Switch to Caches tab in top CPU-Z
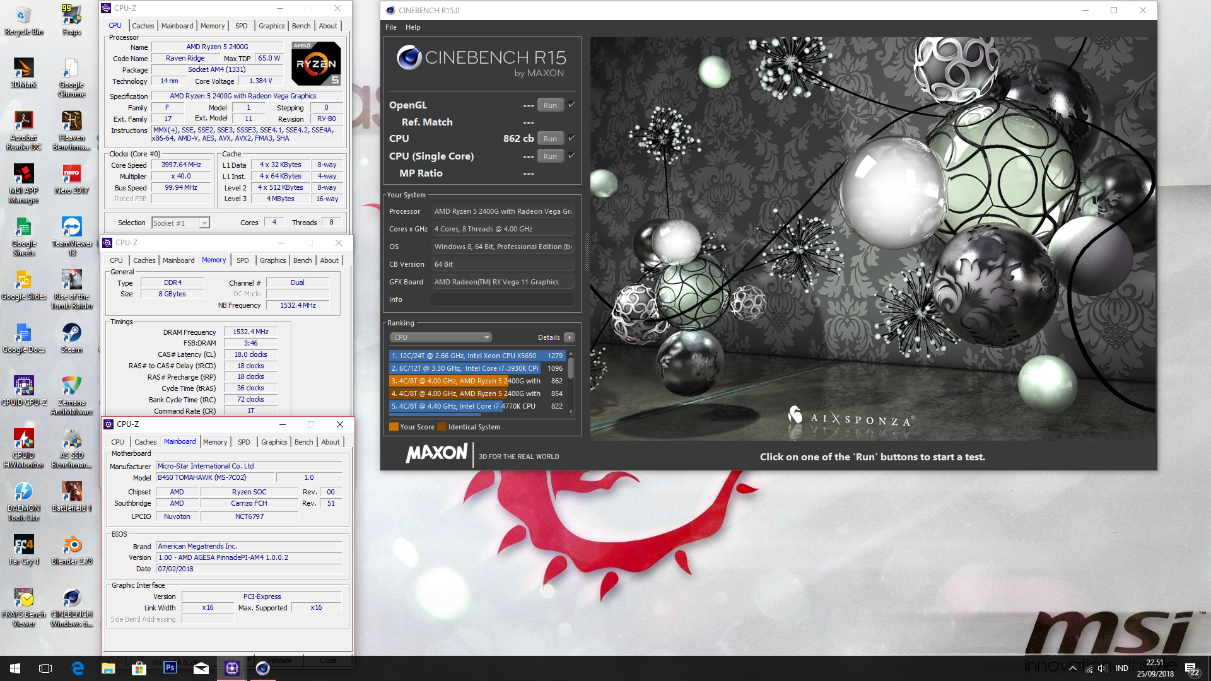The height and width of the screenshot is (681, 1211). coord(143,26)
